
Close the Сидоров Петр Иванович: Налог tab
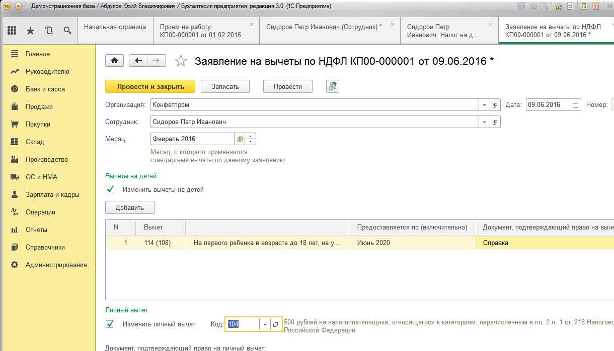492,24
